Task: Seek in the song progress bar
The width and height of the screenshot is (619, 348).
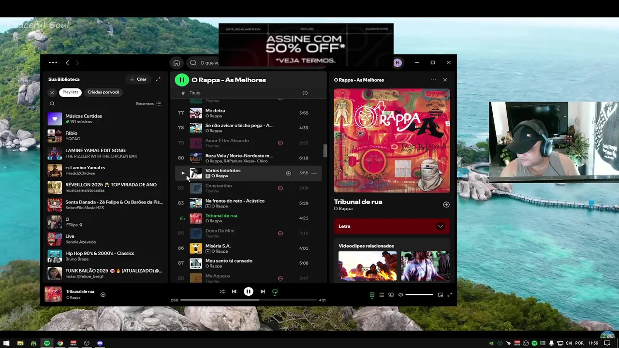Action: click(248, 300)
